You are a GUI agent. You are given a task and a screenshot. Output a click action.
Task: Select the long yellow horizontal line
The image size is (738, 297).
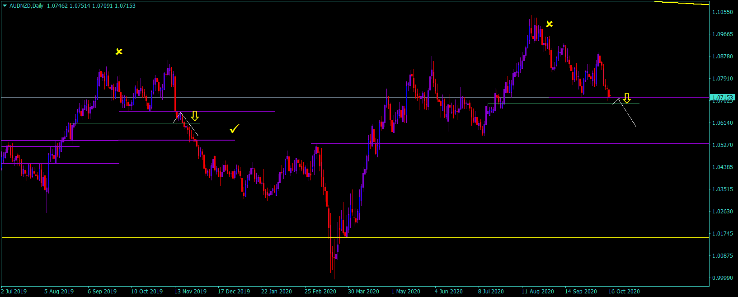355,238
